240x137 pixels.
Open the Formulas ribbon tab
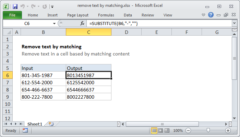[x=106, y=15]
